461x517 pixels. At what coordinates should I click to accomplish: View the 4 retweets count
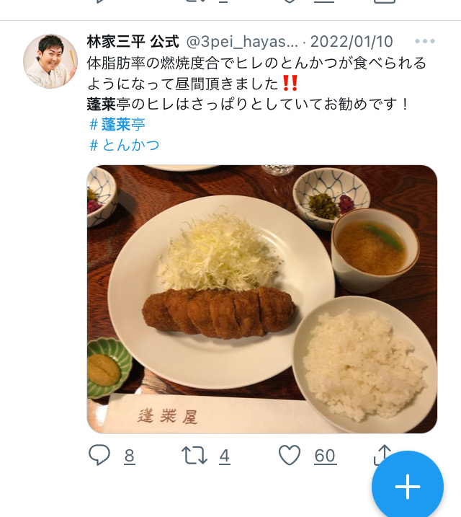[x=225, y=456]
